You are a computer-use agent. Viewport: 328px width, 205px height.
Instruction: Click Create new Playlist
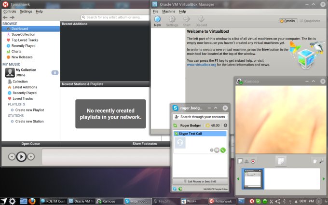coord(31,110)
